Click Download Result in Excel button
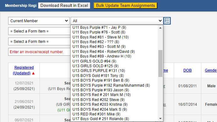Image resolution: width=217 pixels, height=122 pixels. pyautogui.click(x=64, y=6)
